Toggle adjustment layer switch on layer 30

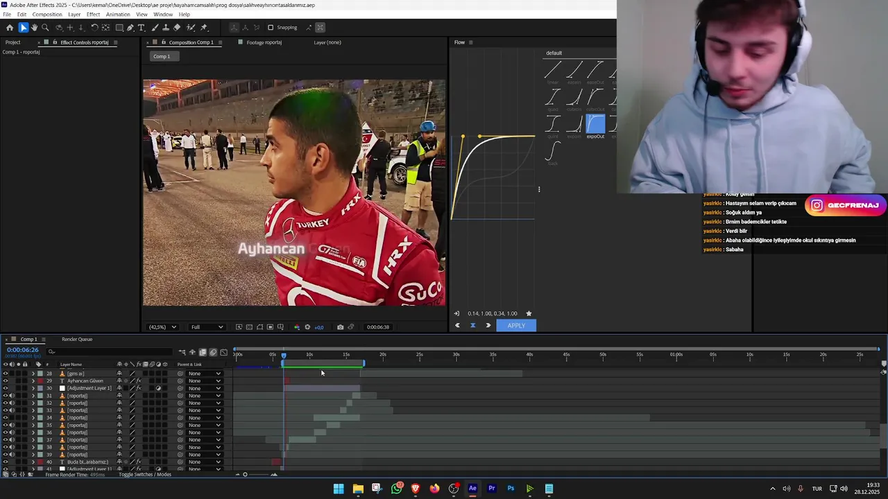158,388
